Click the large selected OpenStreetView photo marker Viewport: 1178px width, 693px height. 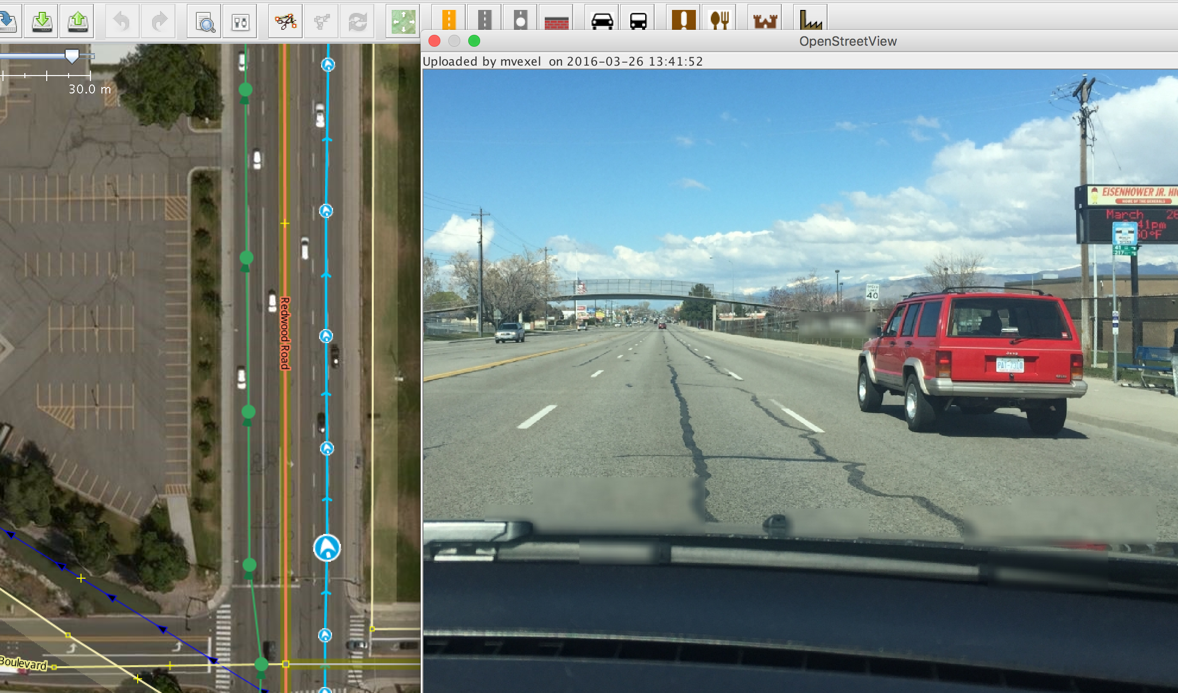327,548
